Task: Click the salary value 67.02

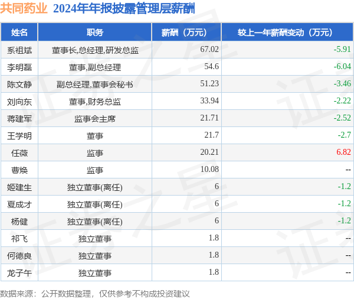Action: (209, 49)
